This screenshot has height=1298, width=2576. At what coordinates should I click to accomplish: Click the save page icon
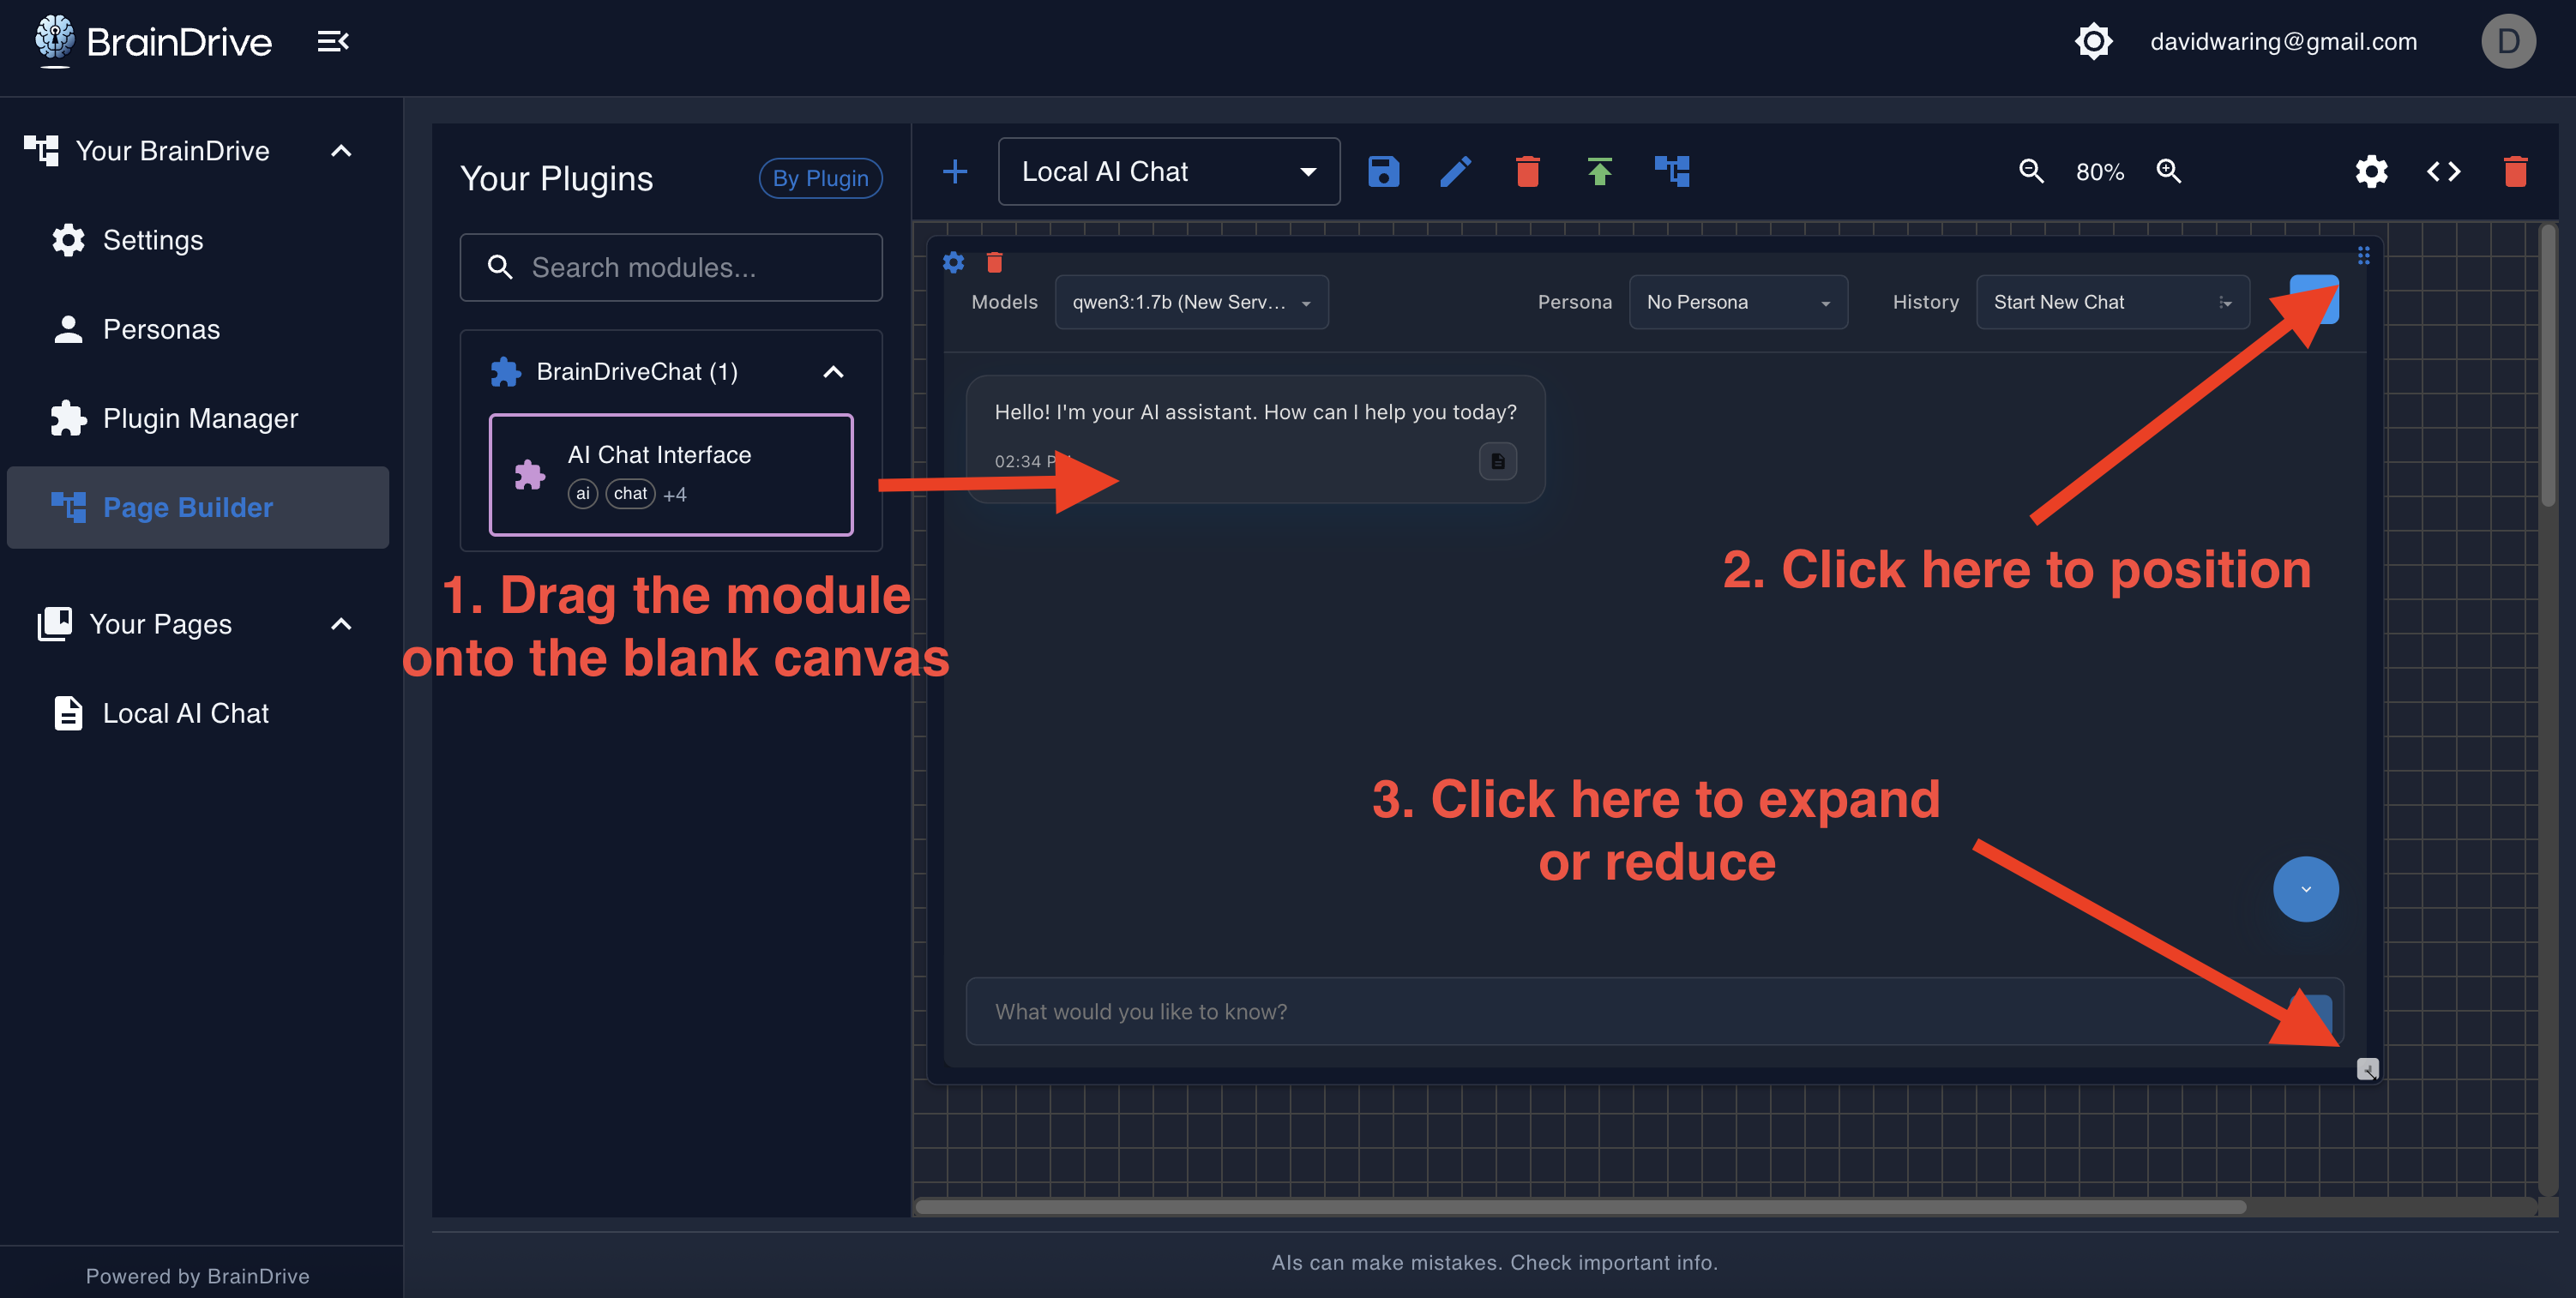tap(1383, 172)
